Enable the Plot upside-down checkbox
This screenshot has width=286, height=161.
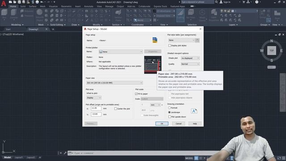170,117
